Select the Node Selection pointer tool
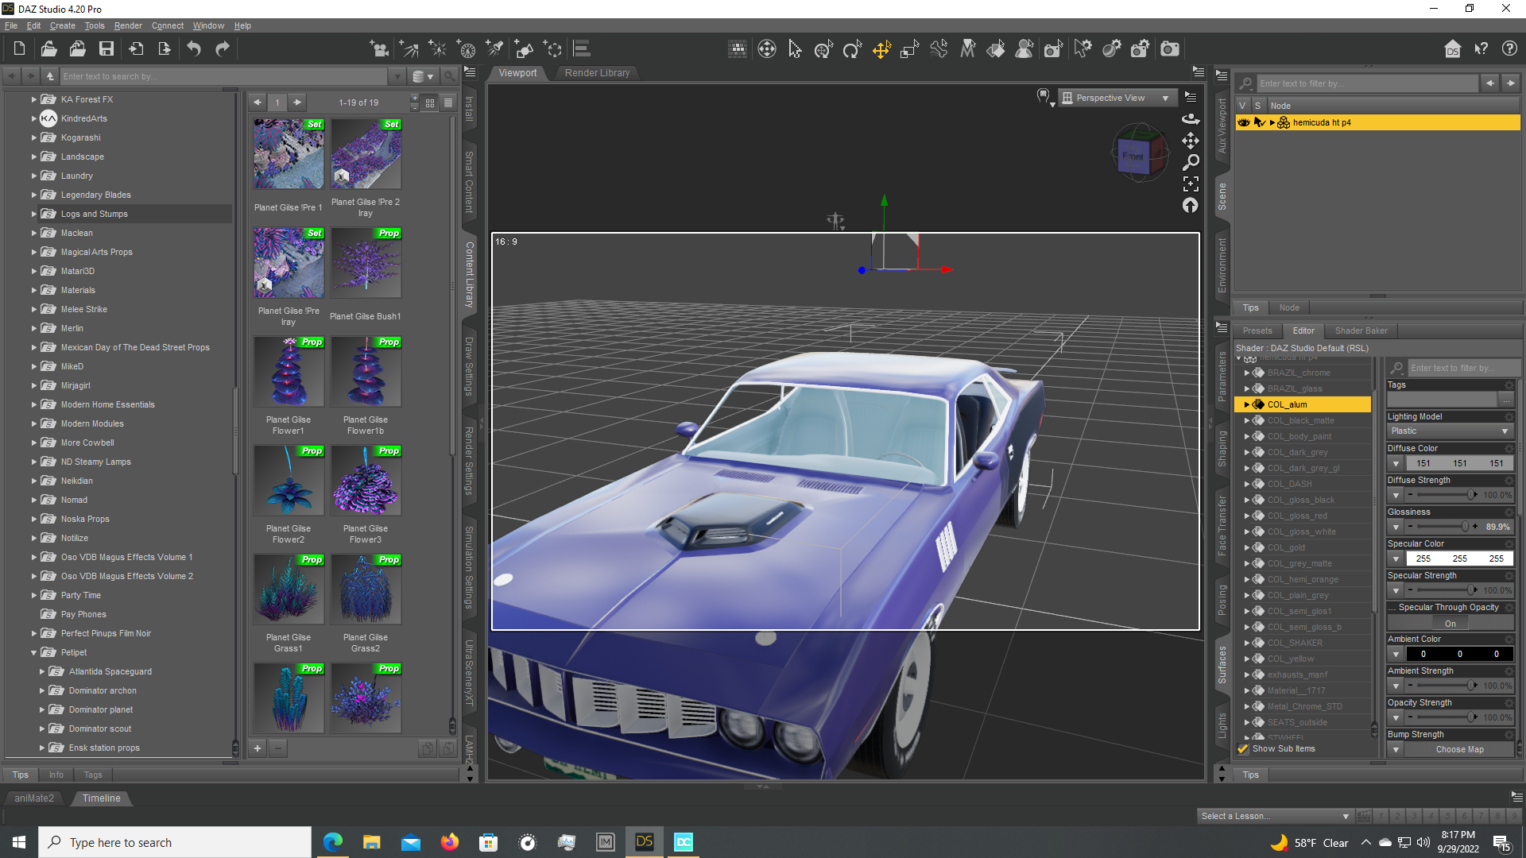This screenshot has width=1526, height=858. coord(795,49)
